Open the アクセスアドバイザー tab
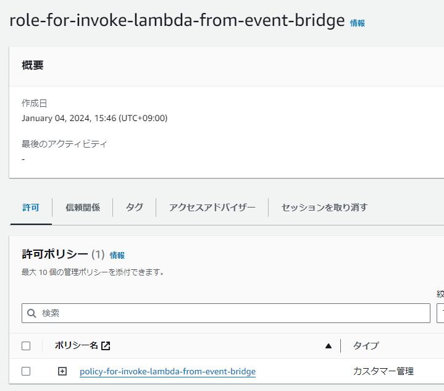This screenshot has height=391, width=444. (212, 208)
